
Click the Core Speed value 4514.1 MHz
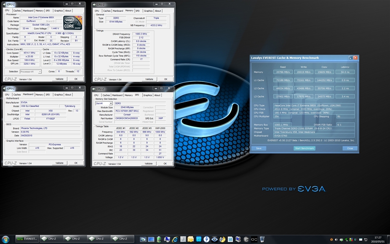29,53
